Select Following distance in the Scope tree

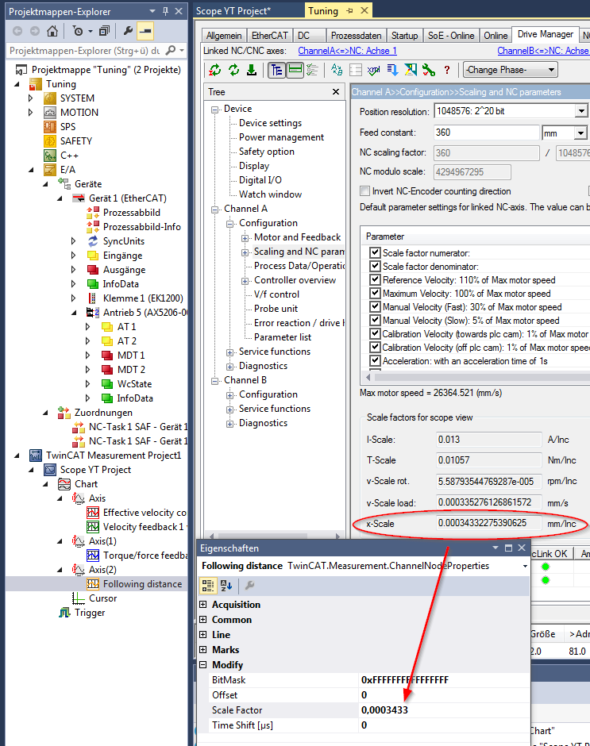(142, 584)
